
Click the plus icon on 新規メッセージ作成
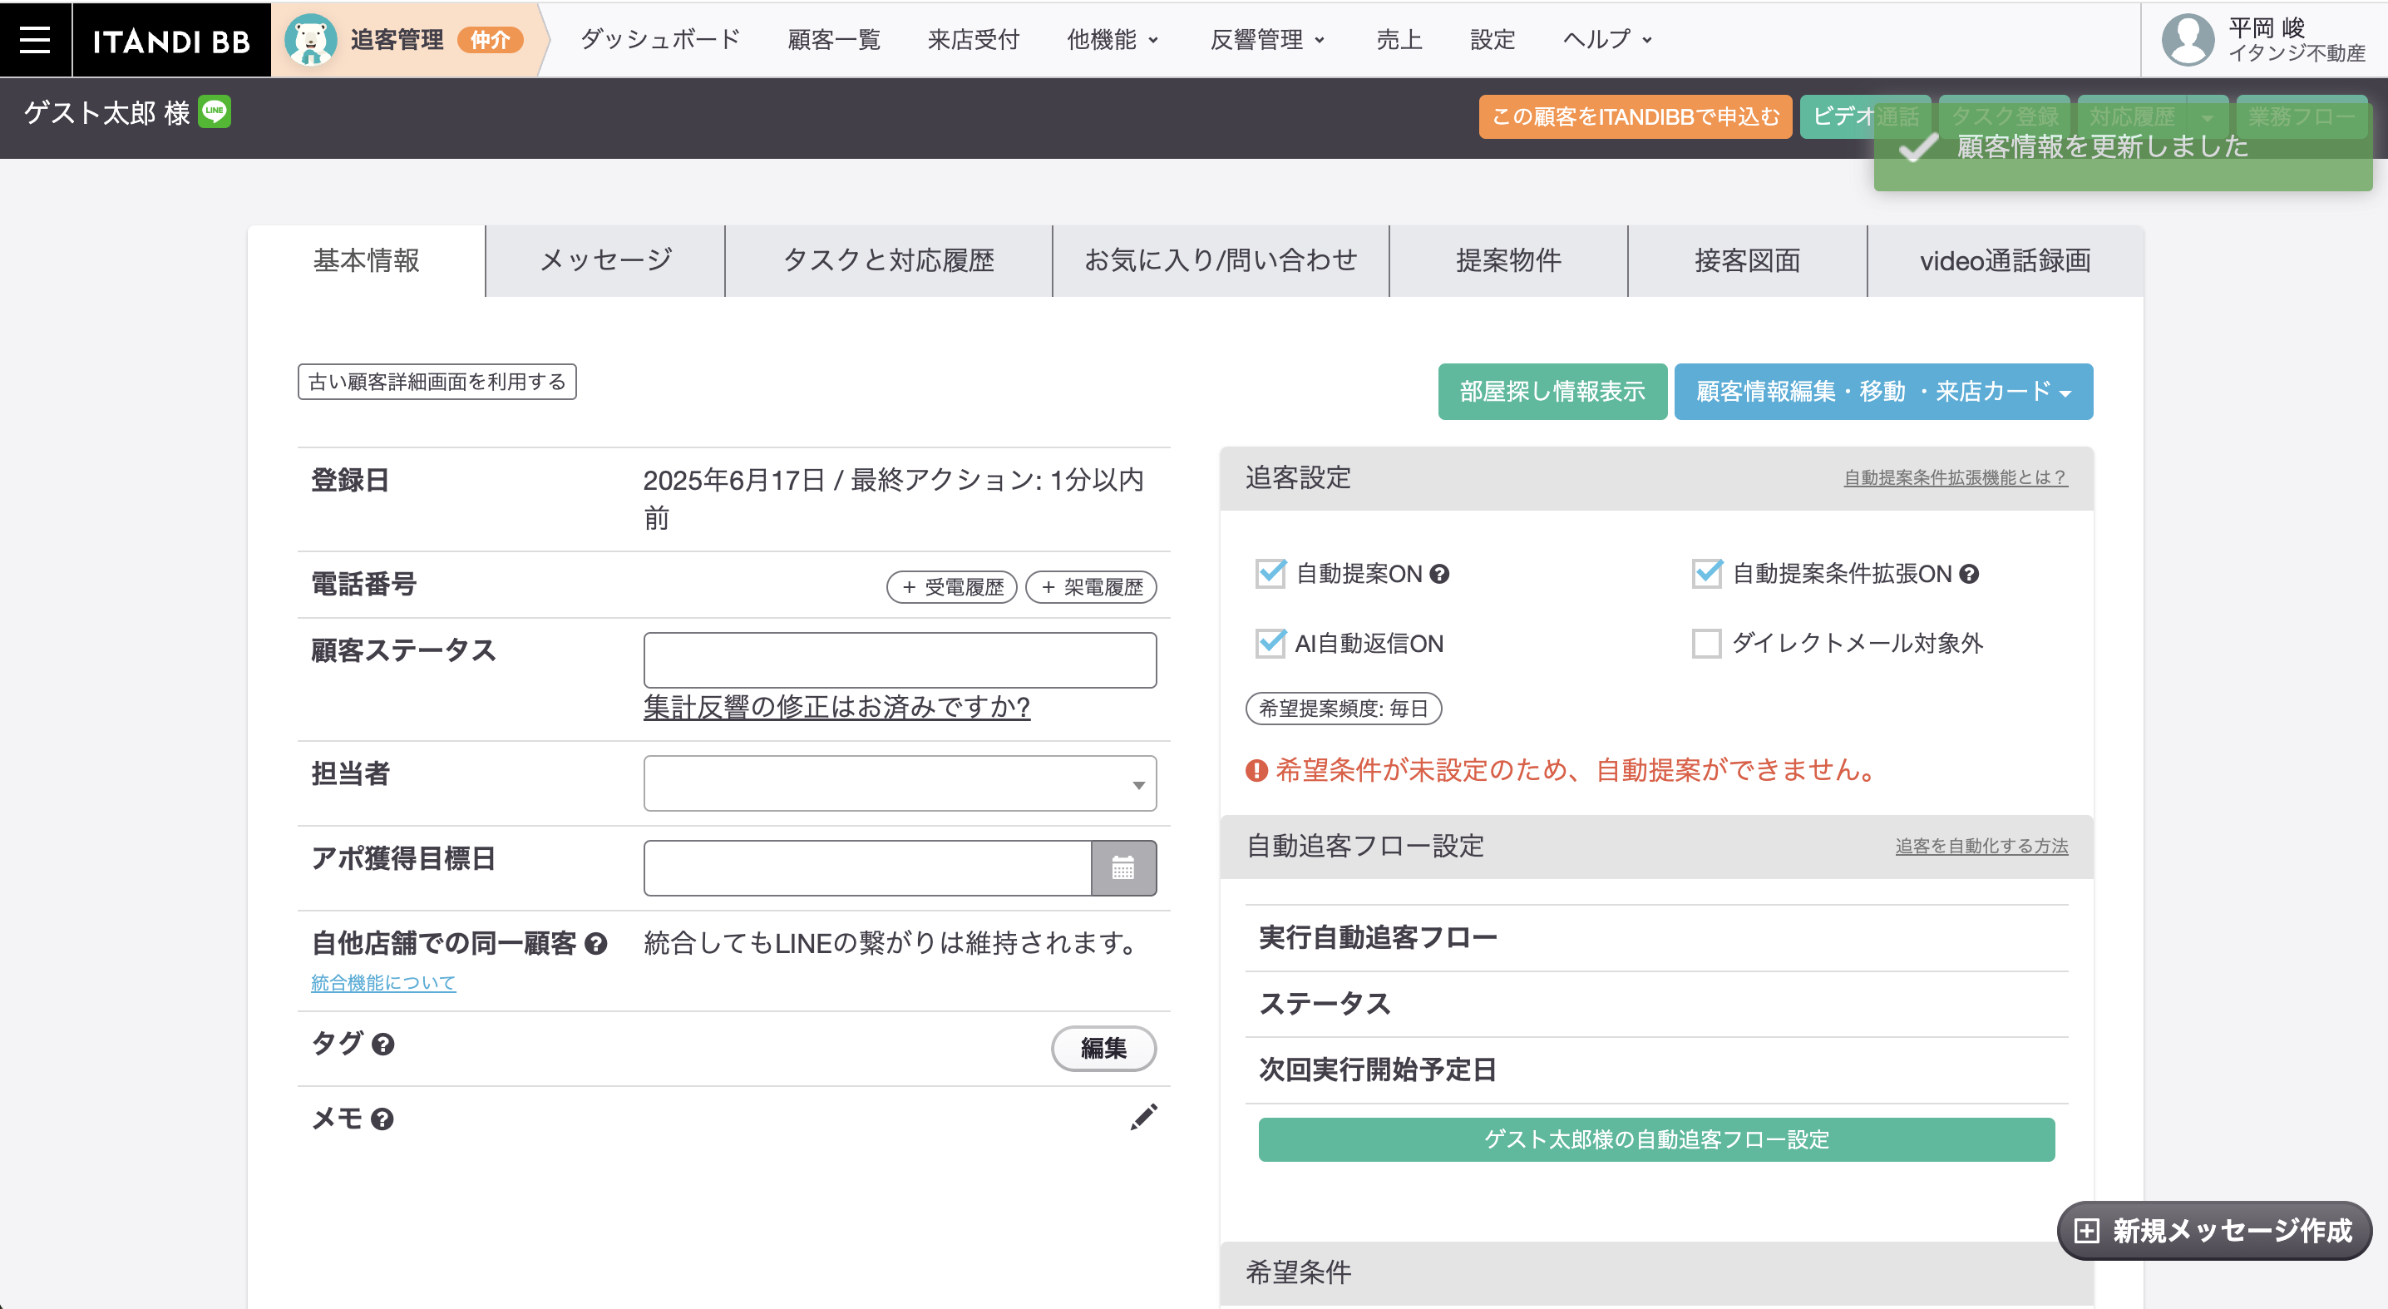[x=2086, y=1230]
